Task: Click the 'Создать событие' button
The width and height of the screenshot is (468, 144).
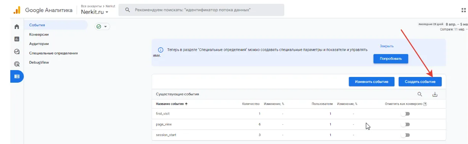Action: (x=420, y=82)
